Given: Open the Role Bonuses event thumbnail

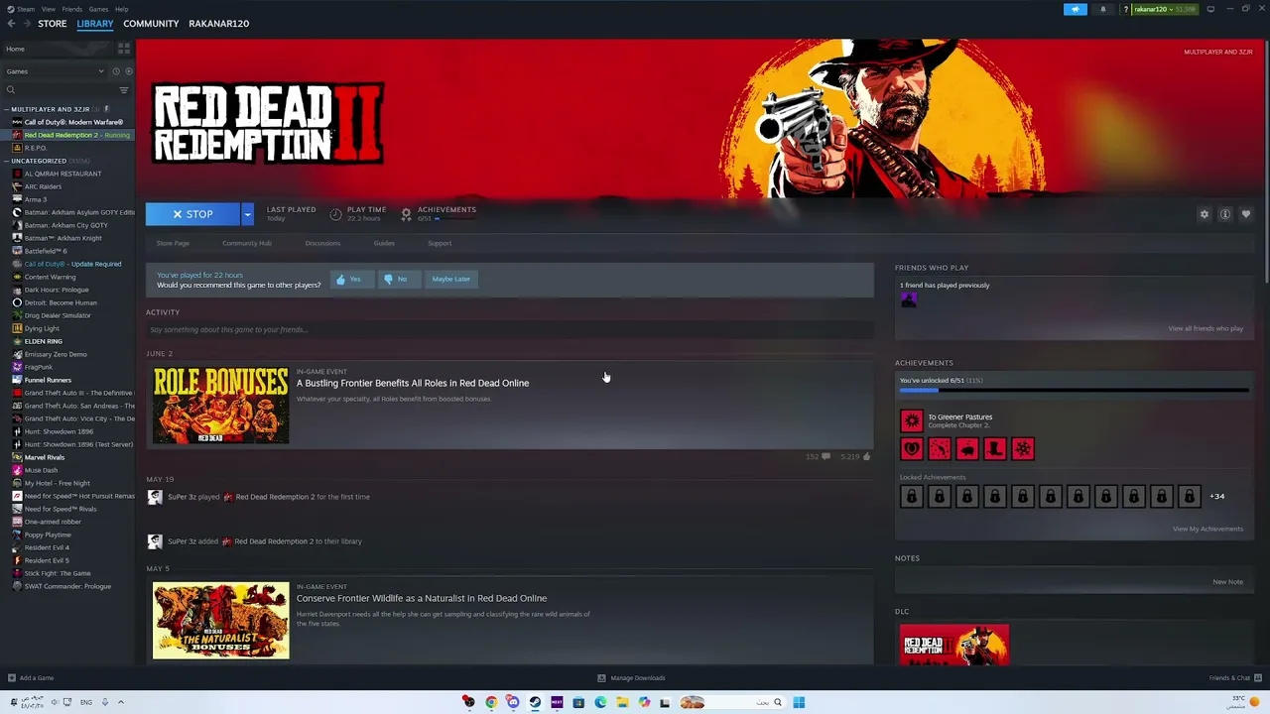Looking at the screenshot, I should (221, 405).
